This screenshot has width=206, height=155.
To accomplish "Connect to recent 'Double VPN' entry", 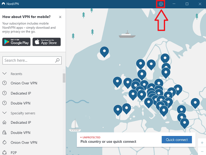I will coord(21,103).
